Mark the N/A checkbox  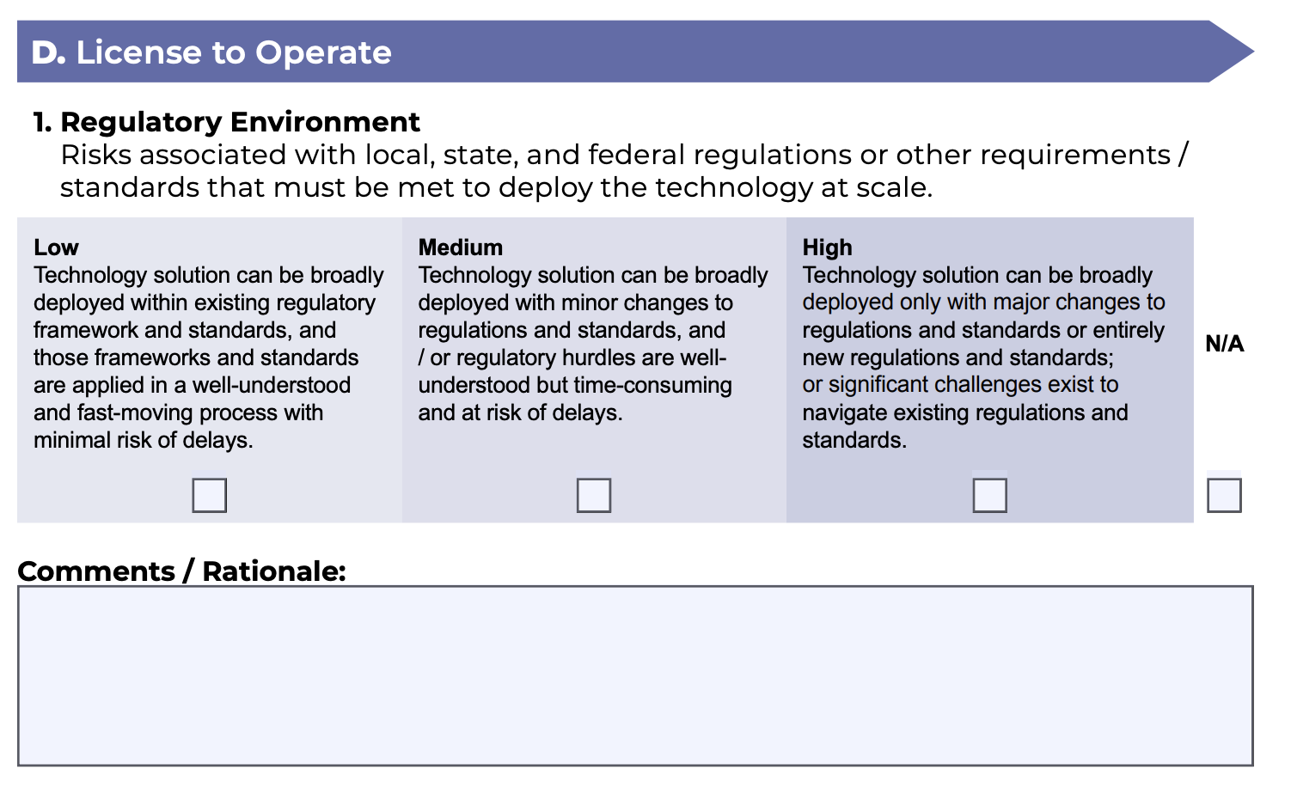tap(1224, 495)
